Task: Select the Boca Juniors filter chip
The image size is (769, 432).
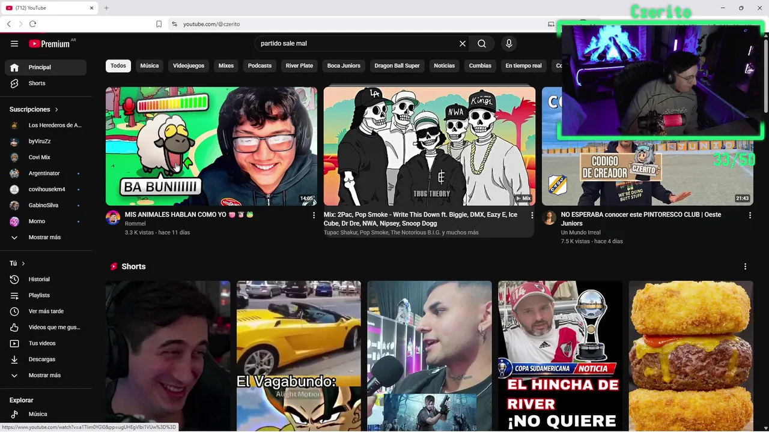Action: click(344, 65)
